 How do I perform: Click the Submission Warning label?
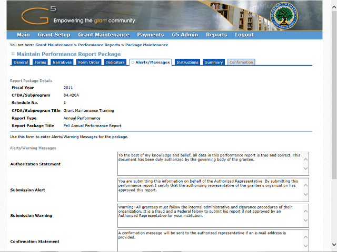pos(31,216)
